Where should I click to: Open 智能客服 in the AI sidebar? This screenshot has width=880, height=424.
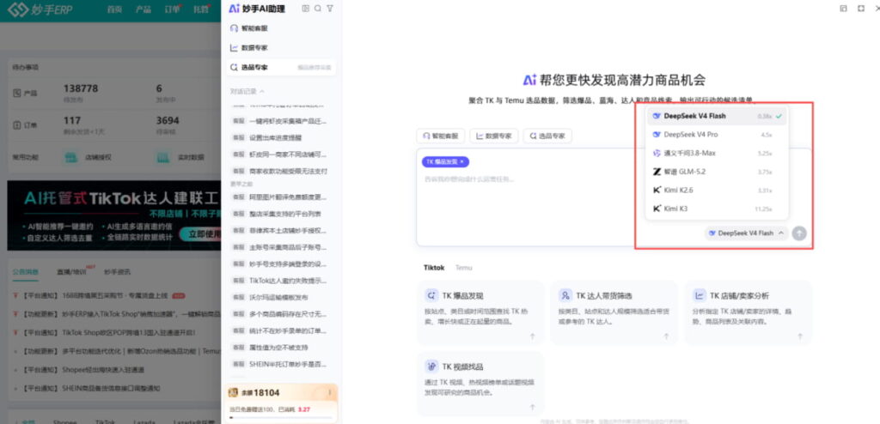[281, 28]
